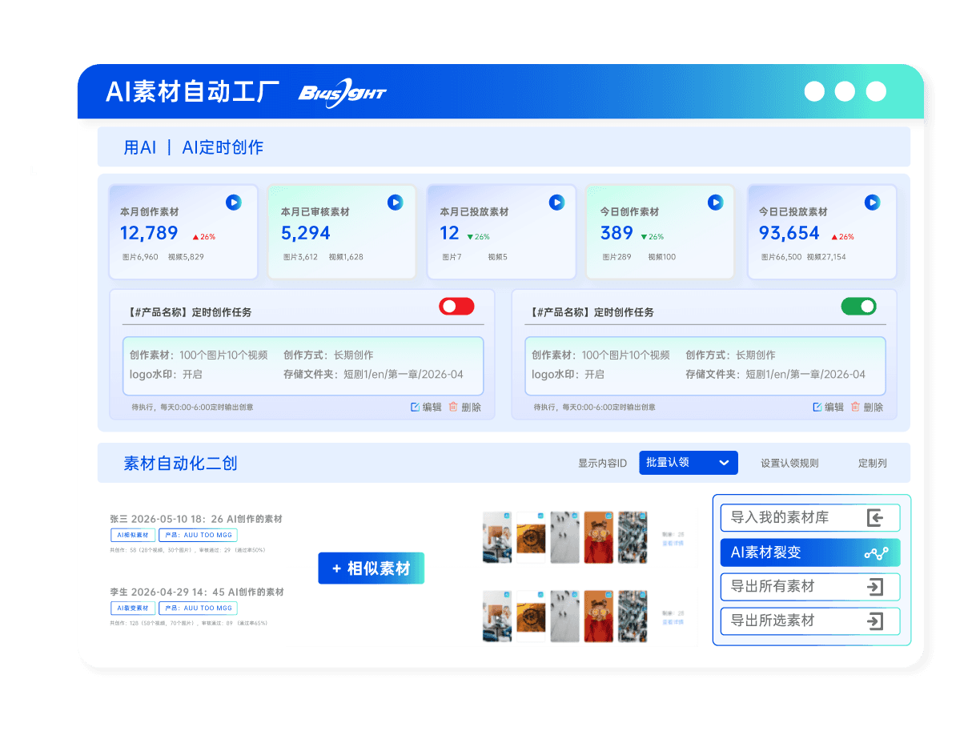Select the AI定时创作 tab

pyautogui.click(x=223, y=147)
